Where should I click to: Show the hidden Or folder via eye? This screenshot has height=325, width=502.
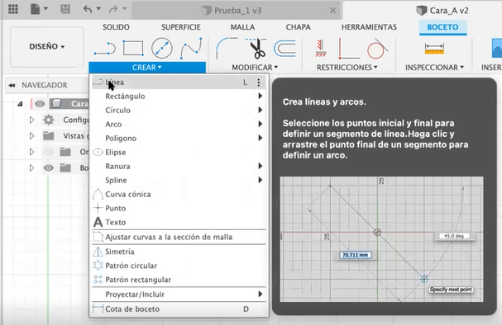tap(48, 152)
